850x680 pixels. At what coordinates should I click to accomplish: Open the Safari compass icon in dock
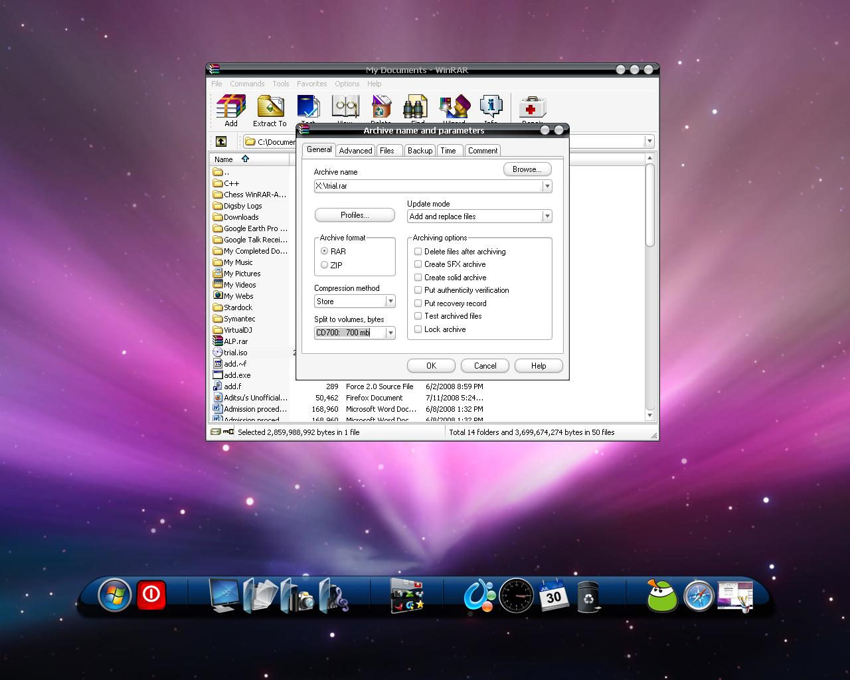(699, 596)
